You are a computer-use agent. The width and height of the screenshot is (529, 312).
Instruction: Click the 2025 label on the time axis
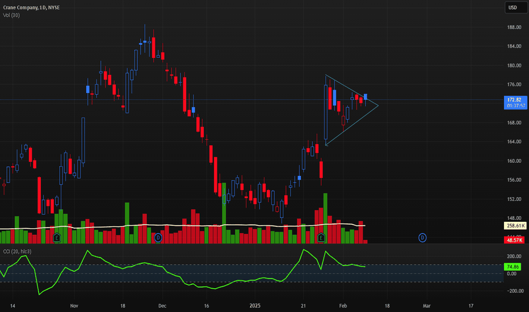[255, 306]
